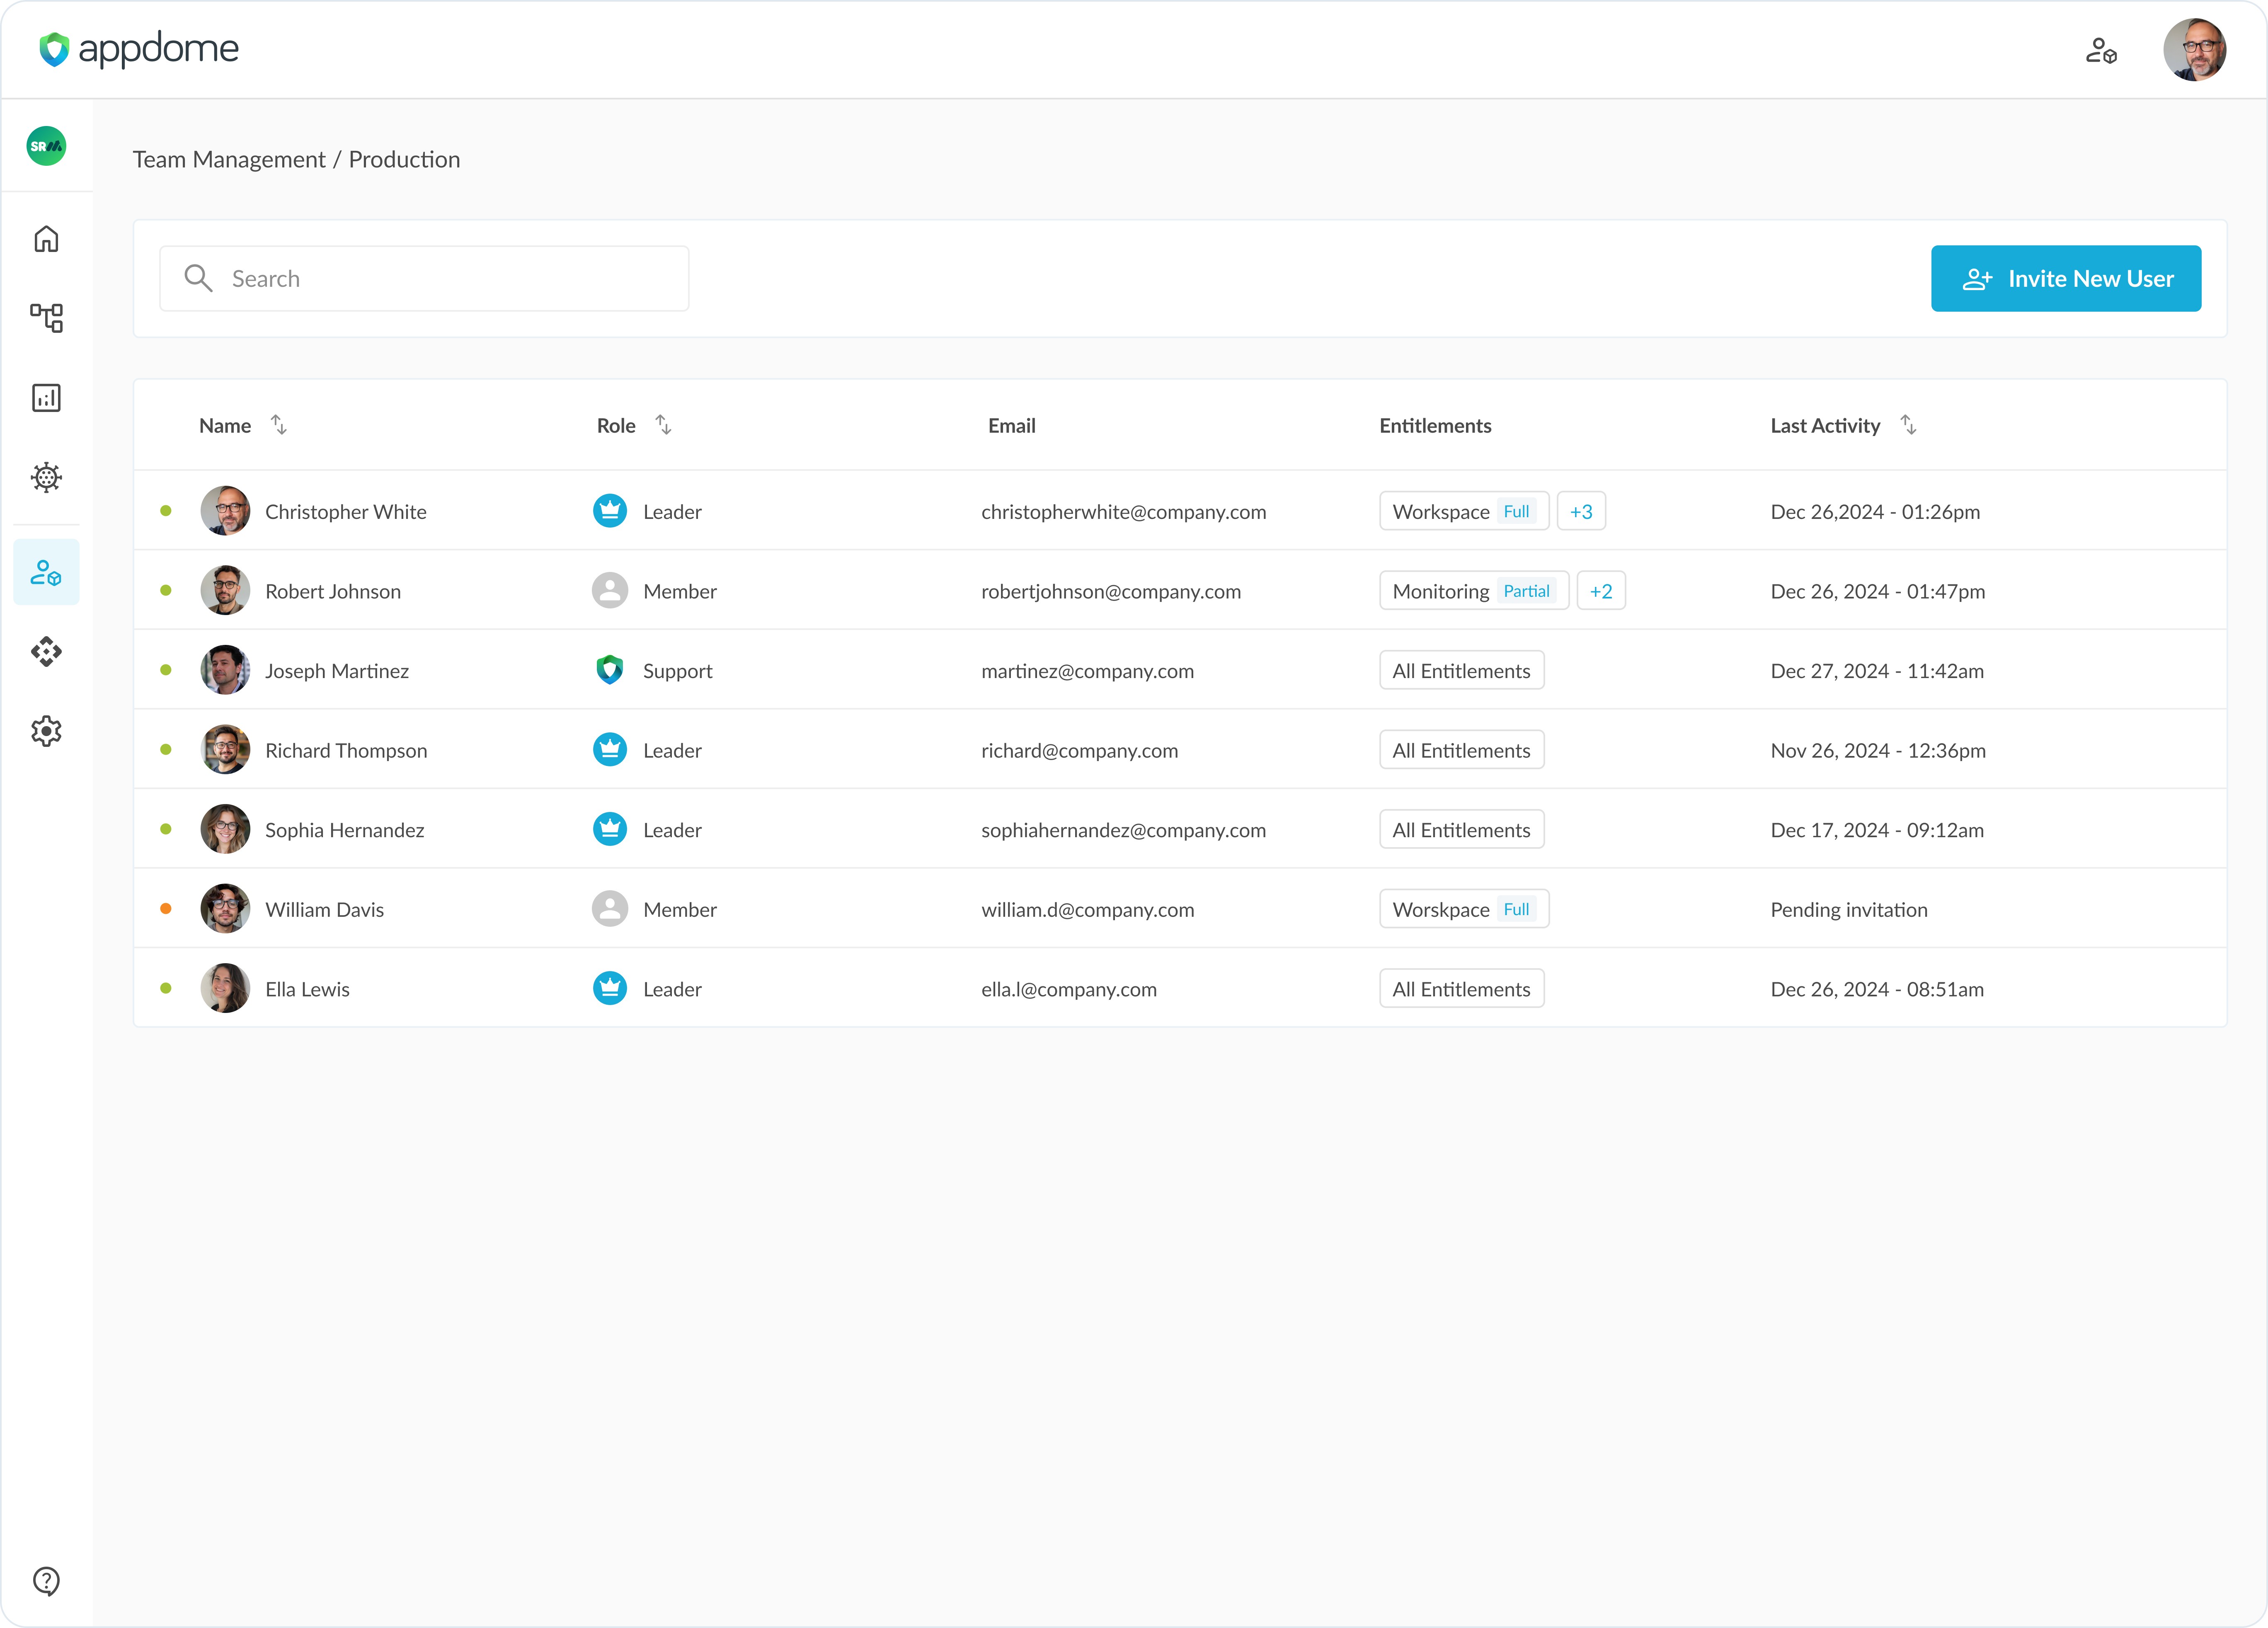2268x1628 pixels.
Task: Sort the table by Last Activity
Action: (x=1908, y=425)
